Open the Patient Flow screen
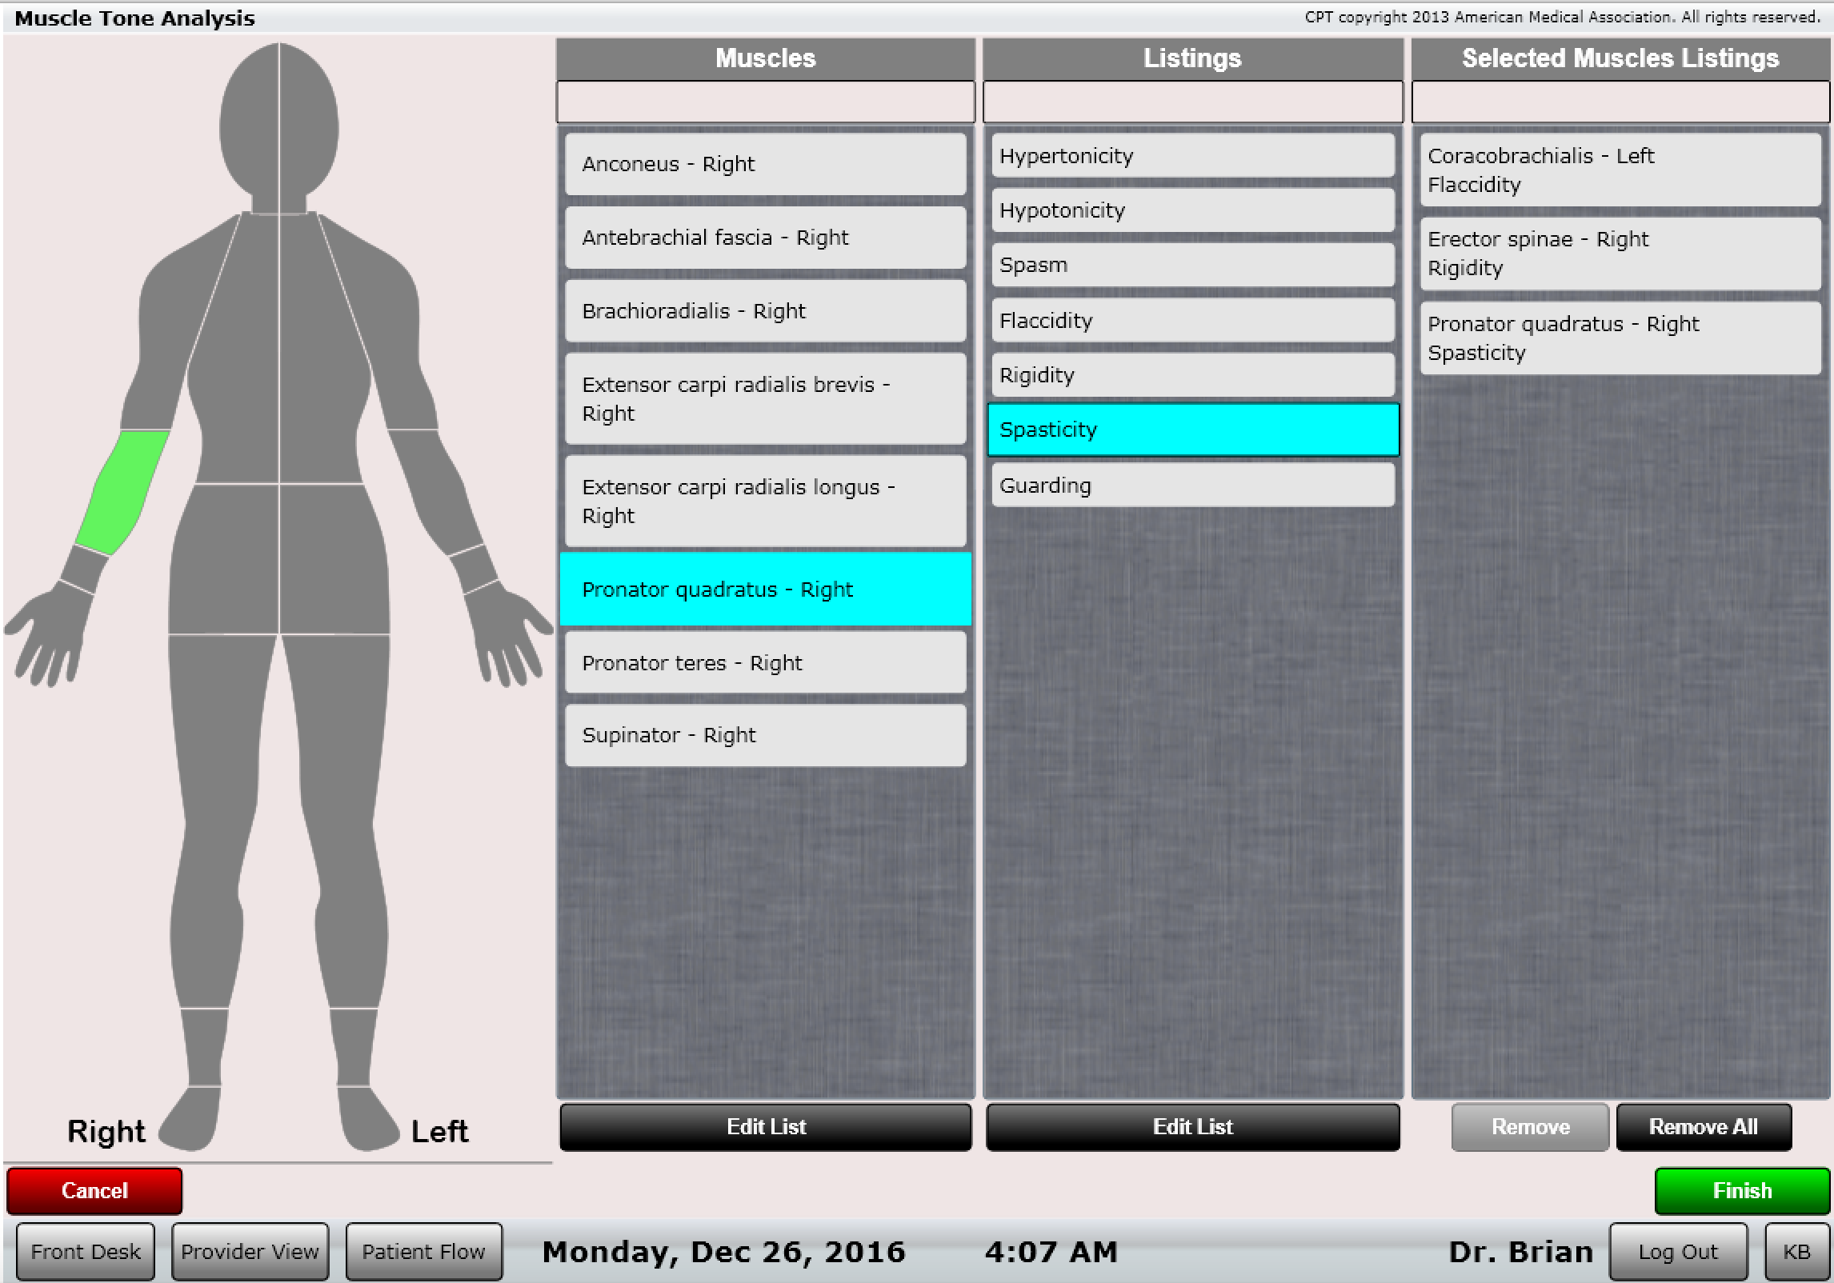Screen dimensions: 1834x1283 (x=422, y=1250)
